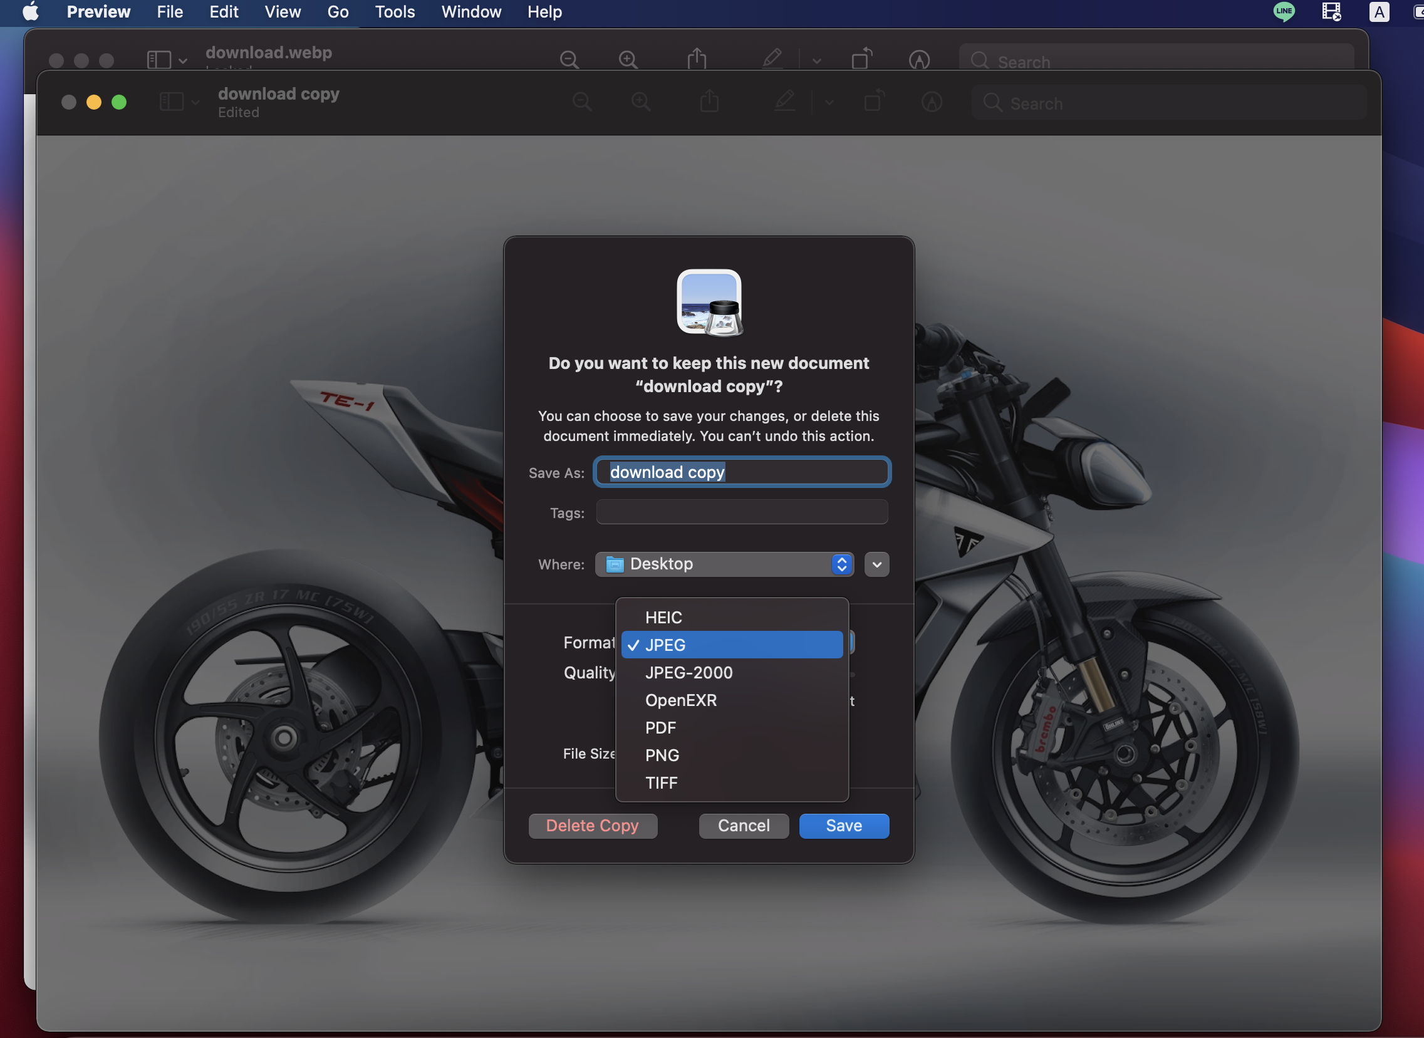1424x1038 pixels.
Task: Click the Rotate icon in download.webp toolbar
Action: [x=861, y=59]
